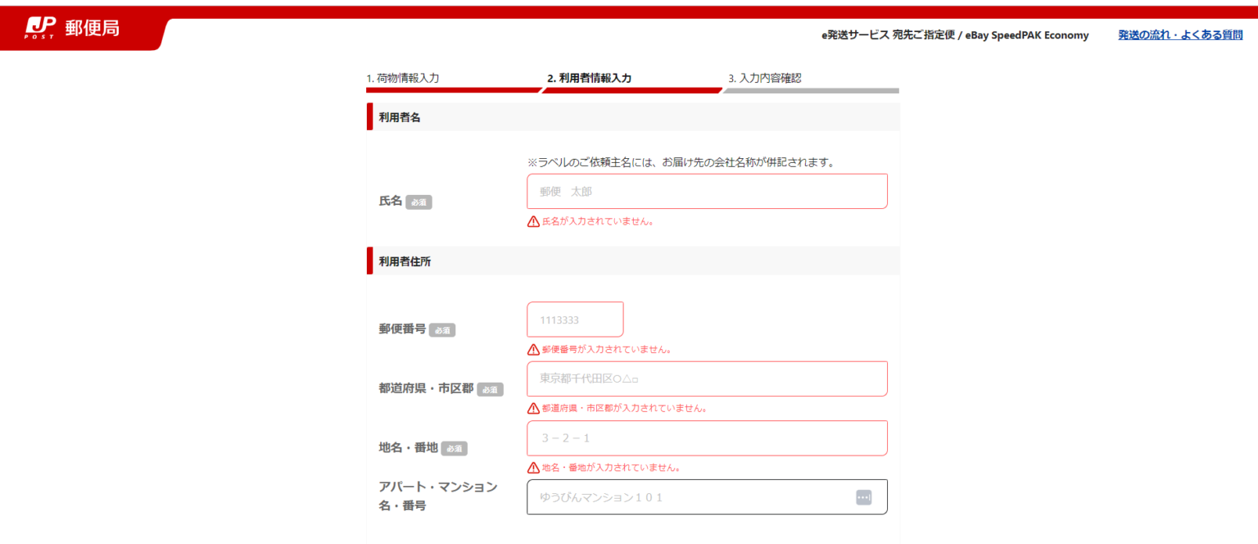The width and height of the screenshot is (1258, 544).
Task: Click the 郵便番号 input field
Action: [575, 320]
